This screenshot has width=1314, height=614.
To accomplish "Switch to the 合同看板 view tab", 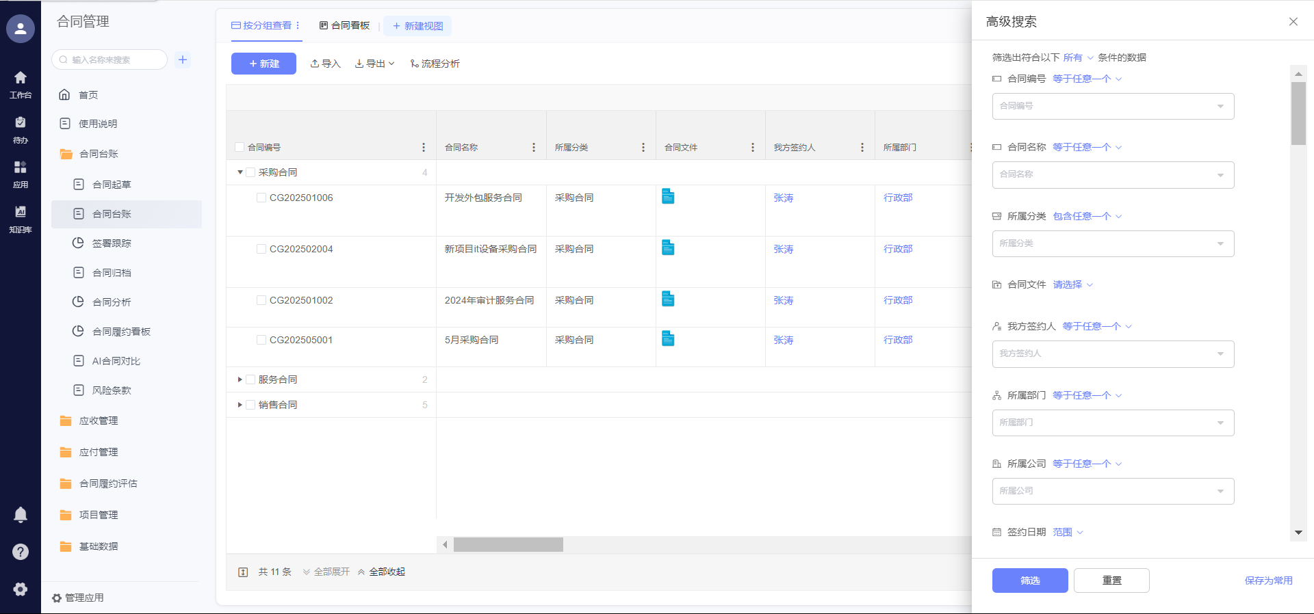I will 344,26.
